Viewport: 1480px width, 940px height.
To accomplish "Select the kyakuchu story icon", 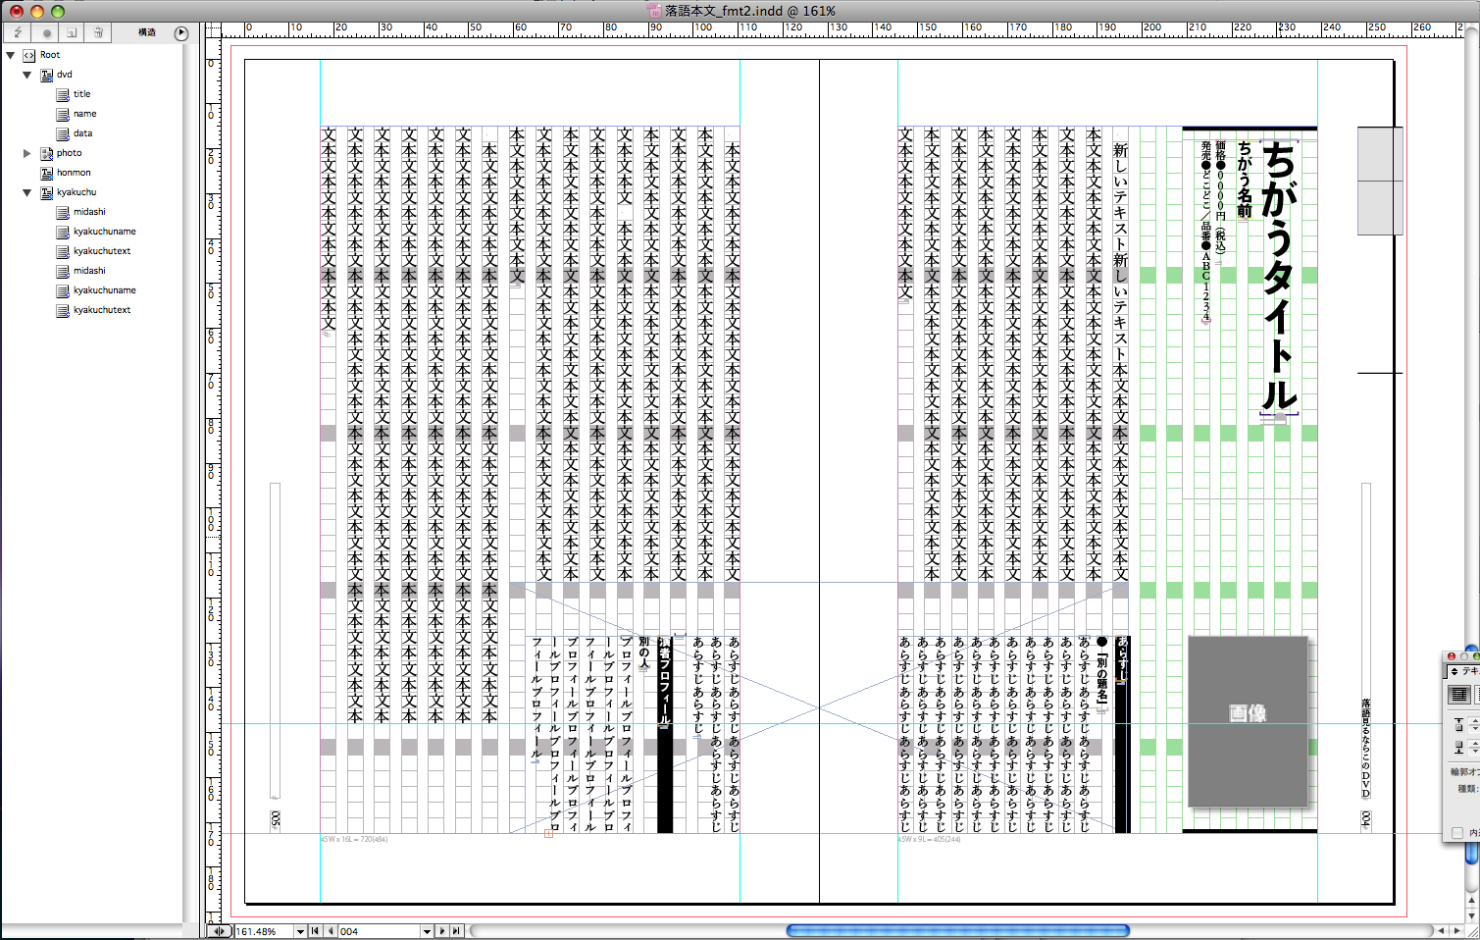I will (46, 192).
